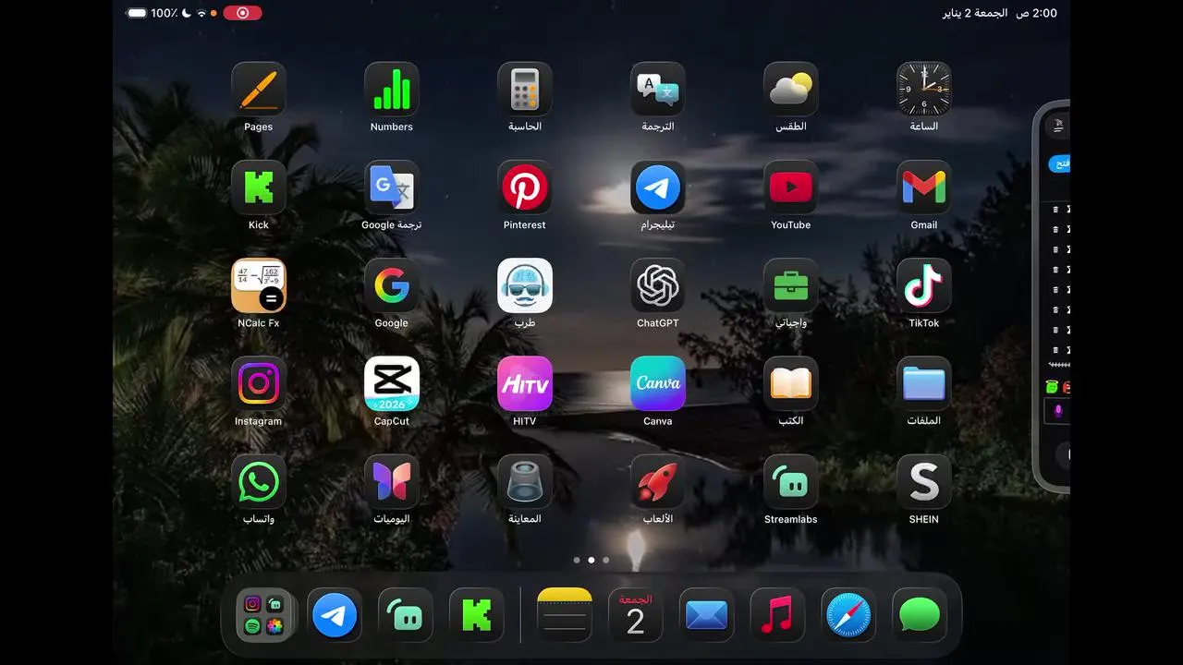Tap the home screen page indicator dots
The image size is (1183, 665).
591,560
